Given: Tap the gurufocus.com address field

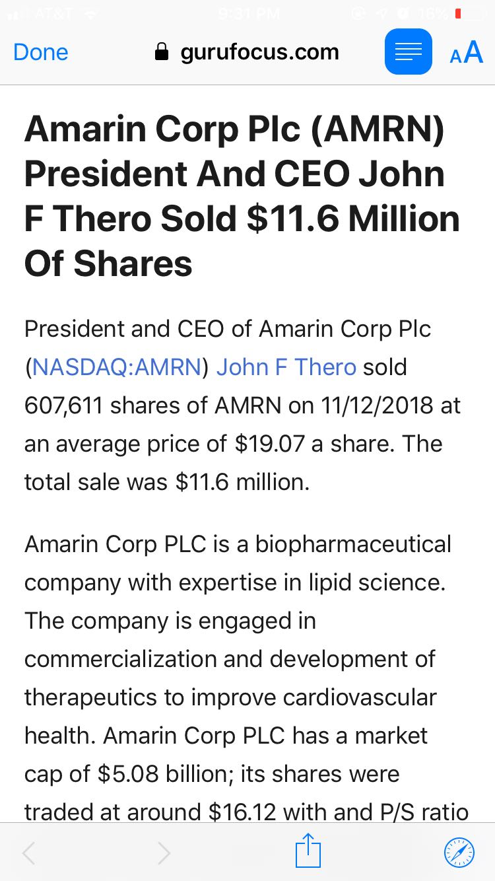Looking at the screenshot, I should pyautogui.click(x=259, y=52).
